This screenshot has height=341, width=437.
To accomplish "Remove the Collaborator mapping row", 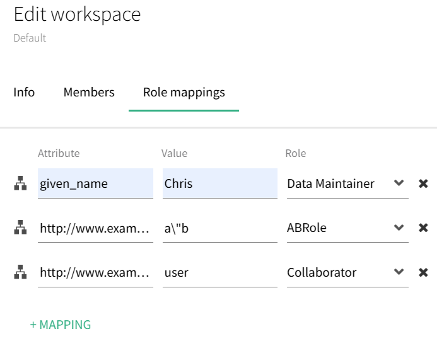I will (x=423, y=272).
